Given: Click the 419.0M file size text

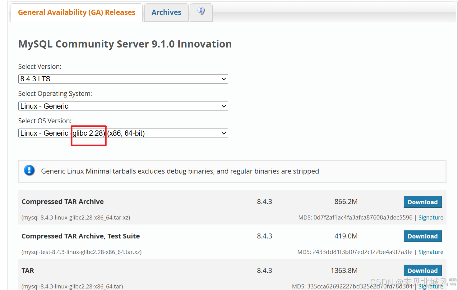Looking at the screenshot, I should (x=346, y=236).
